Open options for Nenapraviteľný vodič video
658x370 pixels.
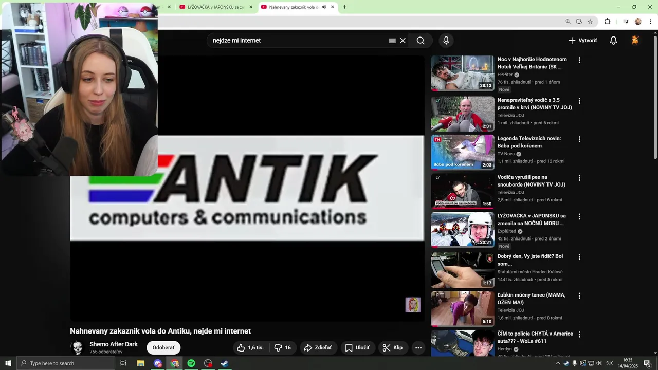point(579,101)
